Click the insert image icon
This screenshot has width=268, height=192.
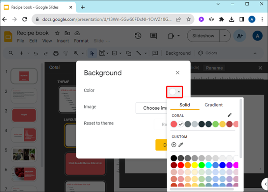pos(114,53)
